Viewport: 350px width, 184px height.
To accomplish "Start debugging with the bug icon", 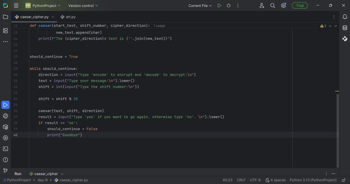I will point(229,6).
